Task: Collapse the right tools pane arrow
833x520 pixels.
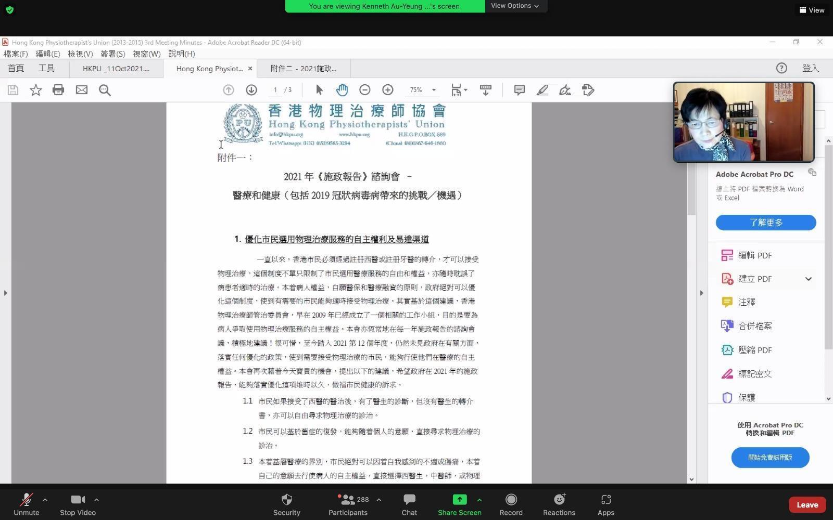Action: pos(701,293)
